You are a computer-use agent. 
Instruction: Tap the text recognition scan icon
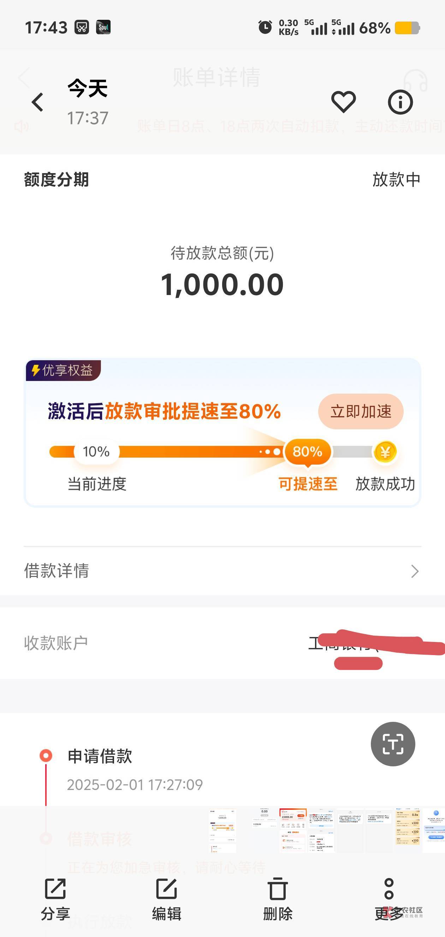[393, 744]
